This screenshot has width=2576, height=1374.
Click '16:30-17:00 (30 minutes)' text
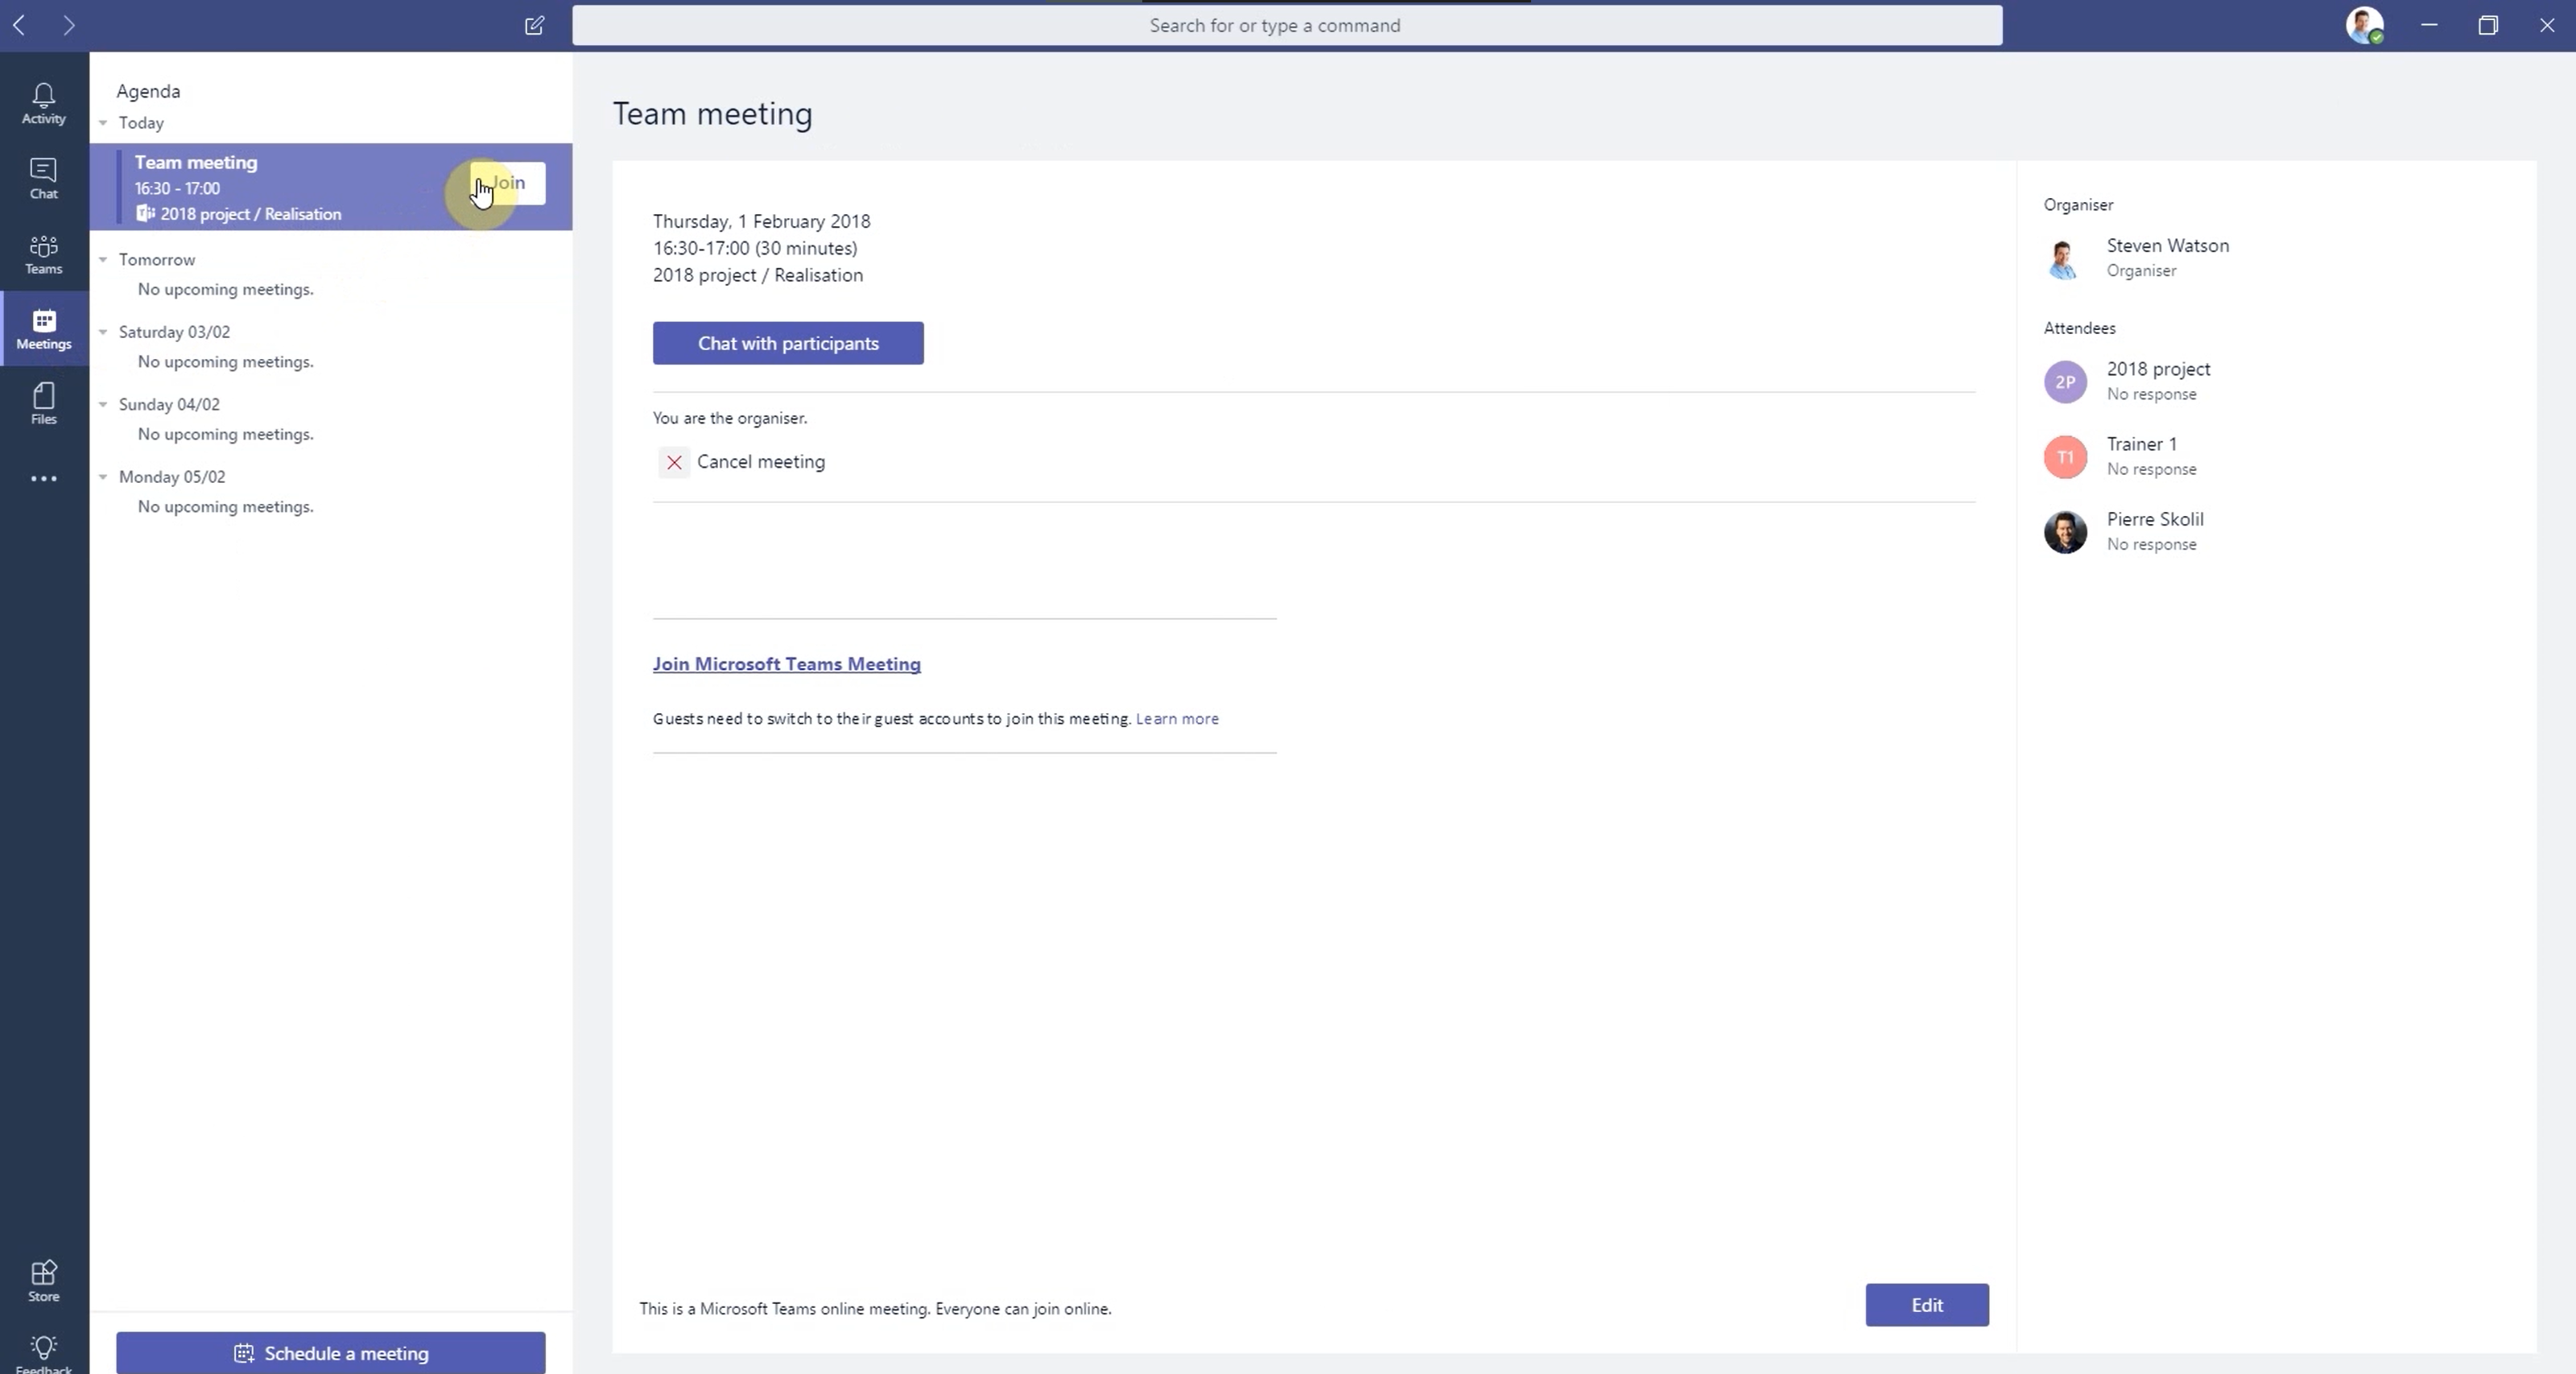pyautogui.click(x=755, y=248)
